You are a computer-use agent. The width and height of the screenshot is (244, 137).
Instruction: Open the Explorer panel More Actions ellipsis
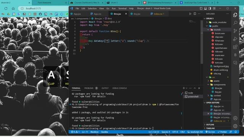click(x=227, y=14)
